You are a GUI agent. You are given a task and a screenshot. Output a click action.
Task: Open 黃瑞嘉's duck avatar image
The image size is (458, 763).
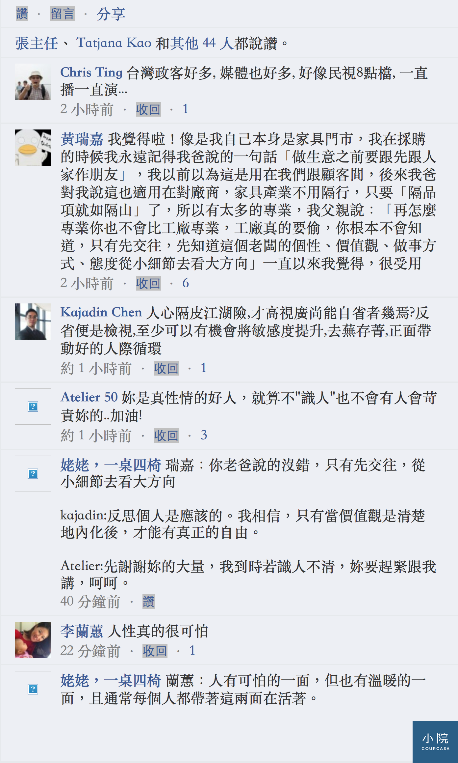(x=33, y=148)
